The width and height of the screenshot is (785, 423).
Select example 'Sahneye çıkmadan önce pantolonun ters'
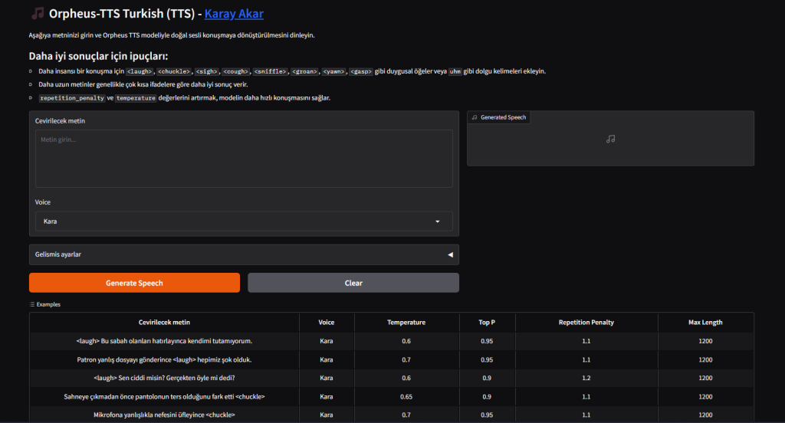(164, 396)
